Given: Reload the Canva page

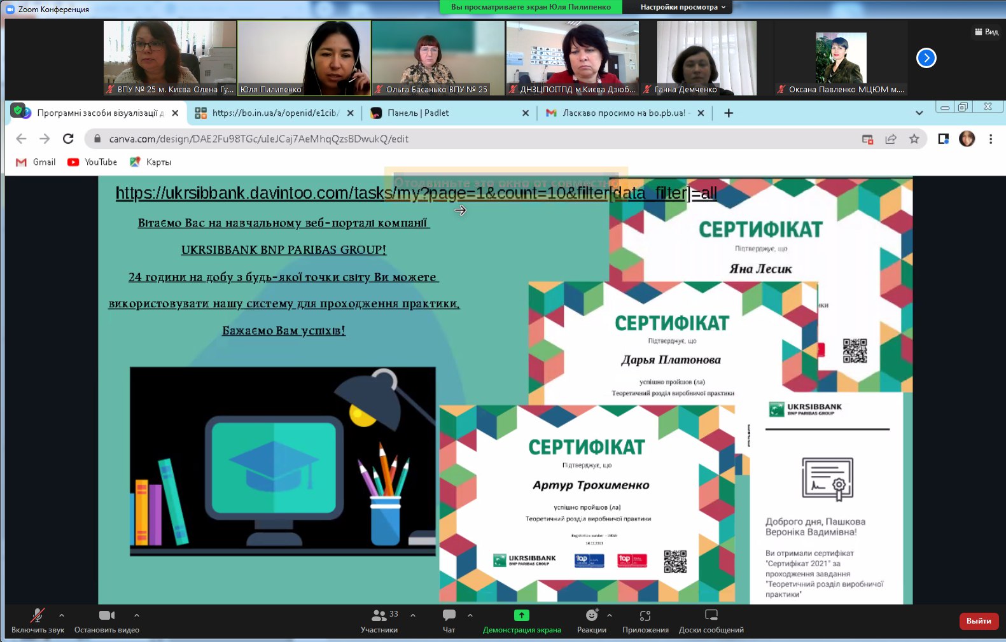Looking at the screenshot, I should click(x=68, y=139).
